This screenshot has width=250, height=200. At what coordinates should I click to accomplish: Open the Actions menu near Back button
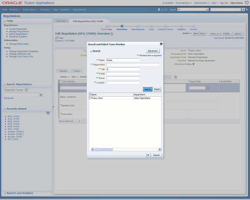pos(187,33)
